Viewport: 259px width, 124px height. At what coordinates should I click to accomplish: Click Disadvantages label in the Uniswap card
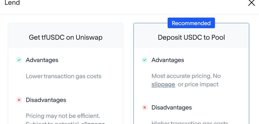tap(46, 100)
